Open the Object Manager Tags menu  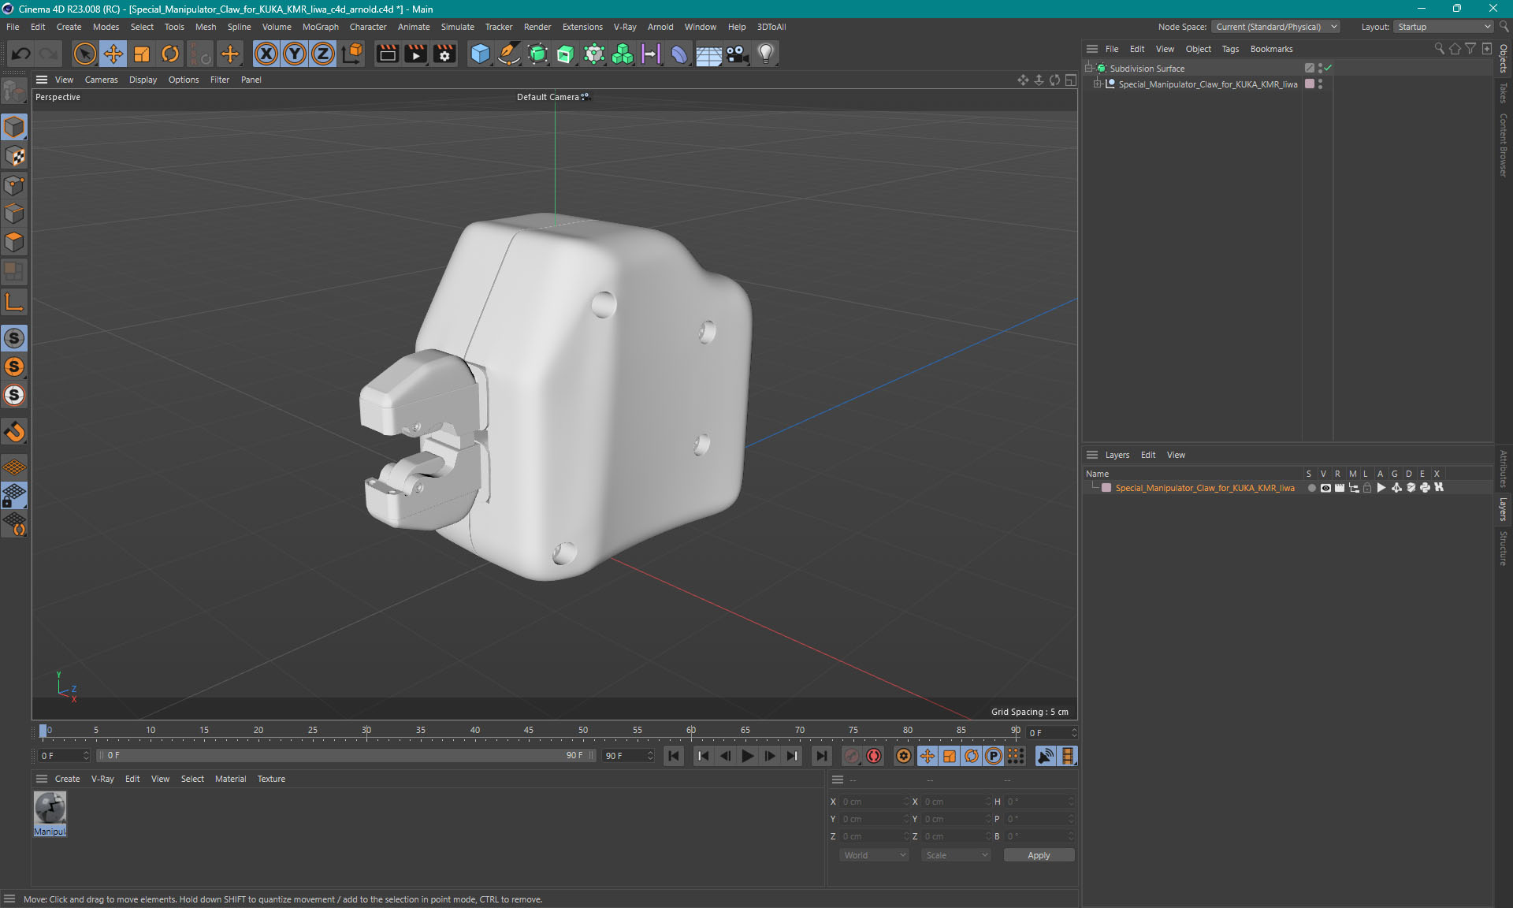pyautogui.click(x=1230, y=49)
